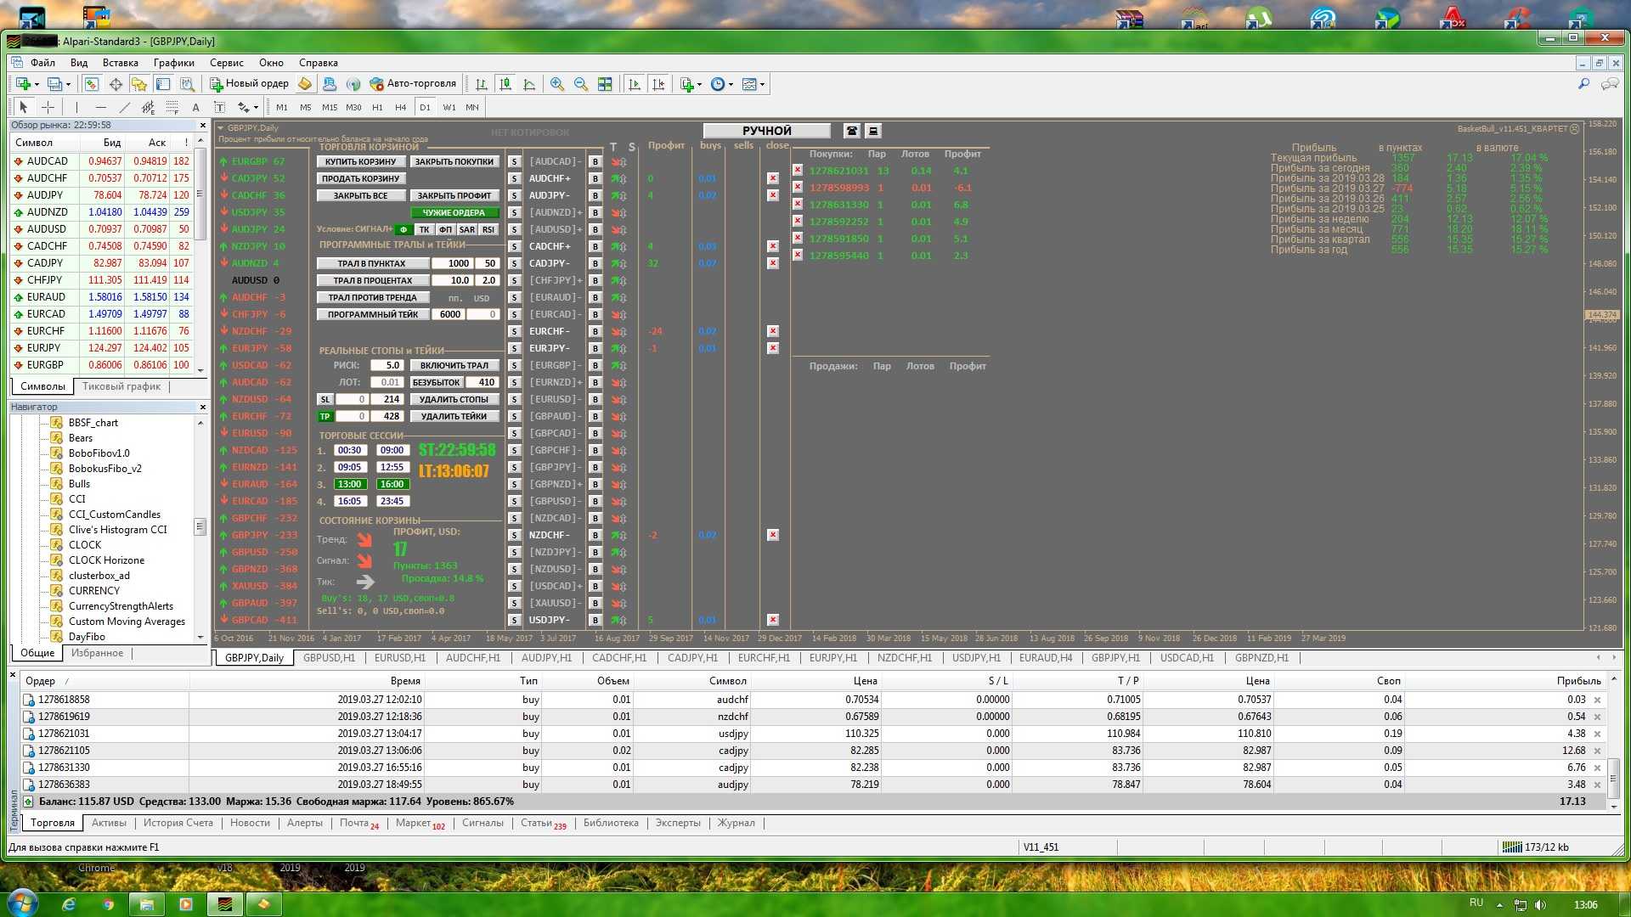Toggle the Авто-торговля button
Viewport: 1631px width, 917px height.
pos(414,84)
